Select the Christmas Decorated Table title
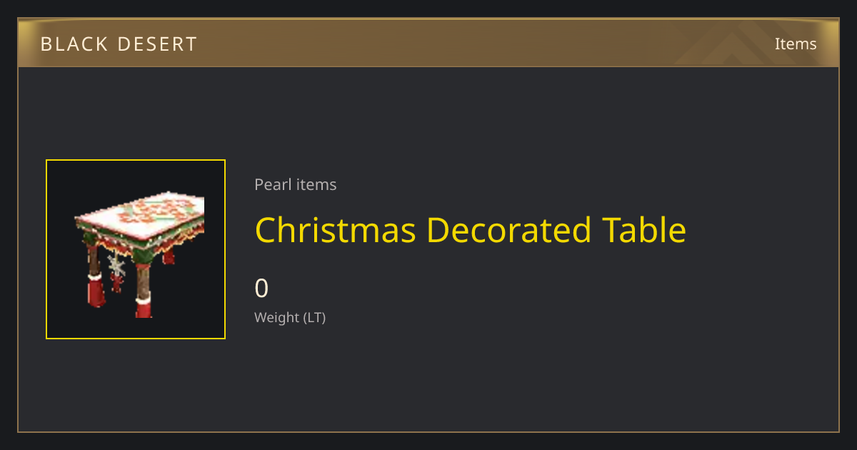This screenshot has width=857, height=450. coord(471,230)
